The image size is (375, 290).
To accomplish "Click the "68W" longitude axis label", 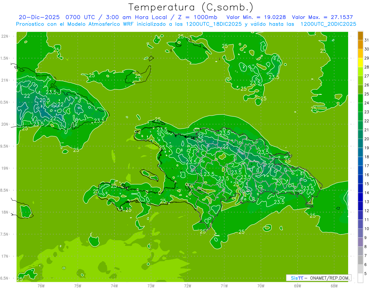I will point(334,286).
